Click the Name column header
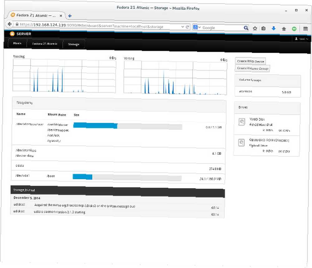The width and height of the screenshot is (312, 268). pyautogui.click(x=21, y=114)
